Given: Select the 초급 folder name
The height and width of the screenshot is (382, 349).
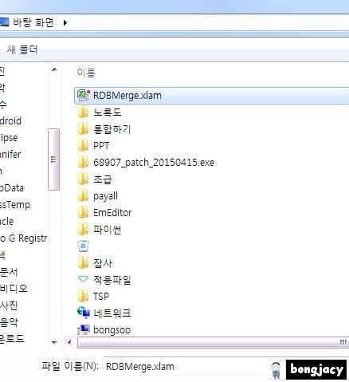Looking at the screenshot, I should pyautogui.click(x=102, y=179).
